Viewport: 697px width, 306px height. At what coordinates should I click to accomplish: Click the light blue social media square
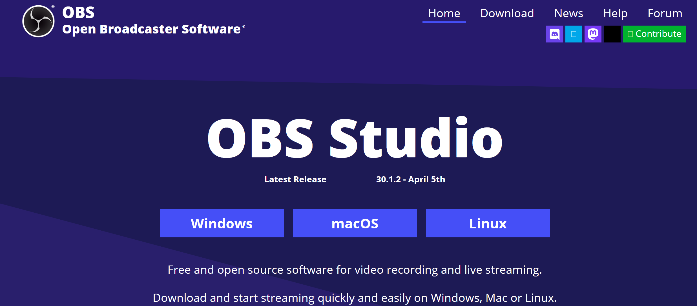[x=574, y=34]
